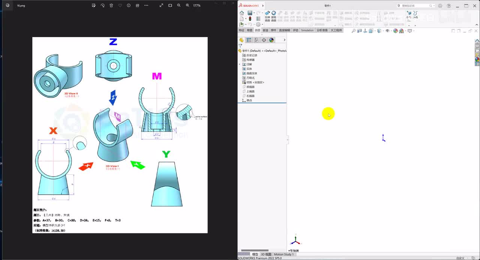480x260 pixels.
Task: Open the DisplayManager color-ball tab
Action: [x=271, y=40]
